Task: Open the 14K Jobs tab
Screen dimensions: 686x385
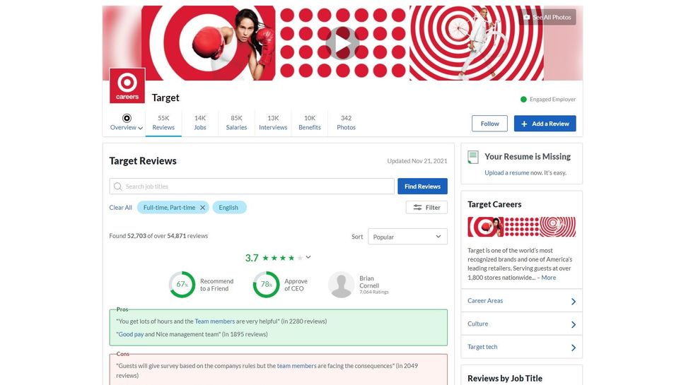Action: click(200, 123)
